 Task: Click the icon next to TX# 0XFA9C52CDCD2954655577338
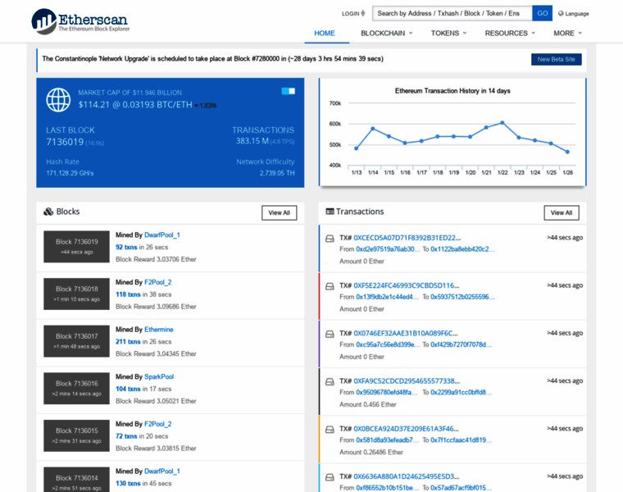click(x=330, y=381)
